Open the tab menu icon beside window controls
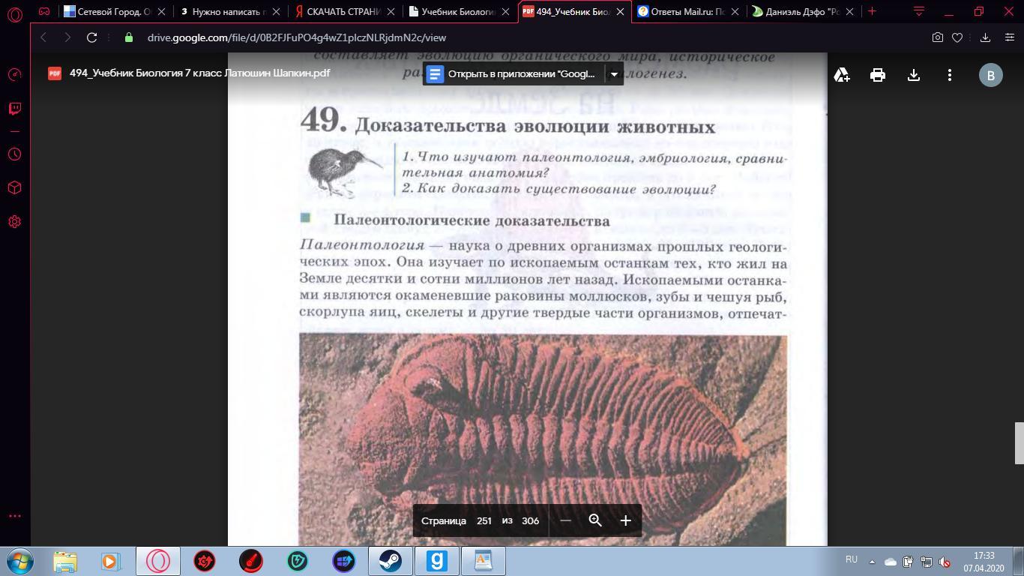The height and width of the screenshot is (576, 1024). [x=919, y=11]
